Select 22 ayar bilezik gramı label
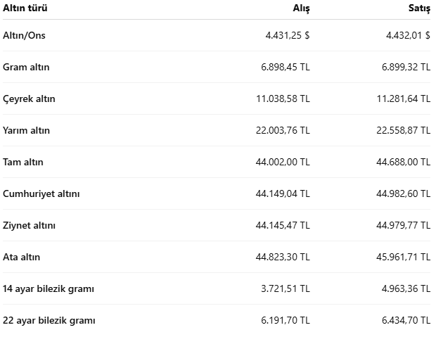Image resolution: width=436 pixels, height=337 pixels. [x=49, y=321]
